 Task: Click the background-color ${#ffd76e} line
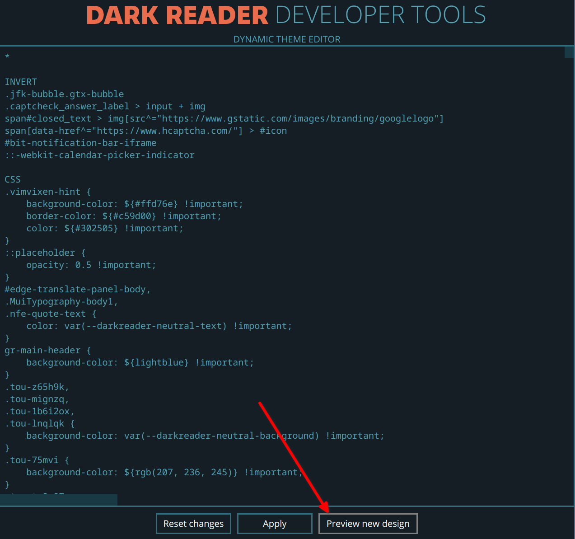coord(134,204)
